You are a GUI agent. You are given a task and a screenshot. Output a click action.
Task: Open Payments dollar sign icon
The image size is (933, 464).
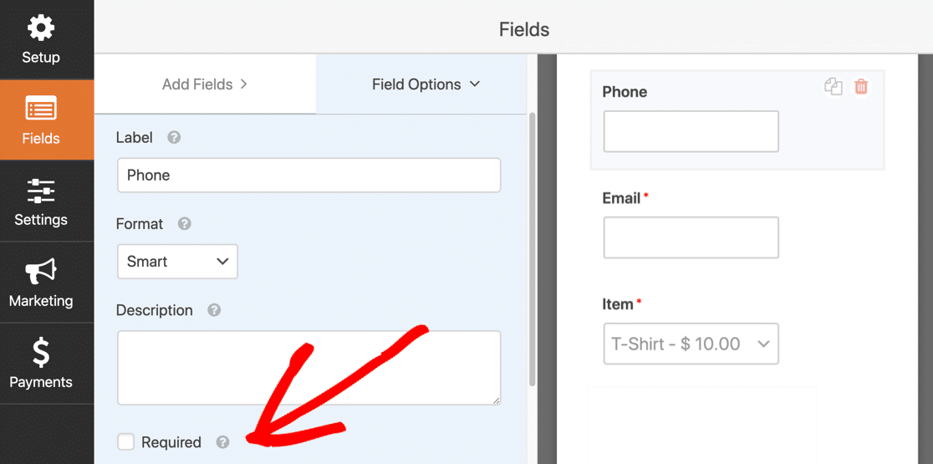(41, 354)
